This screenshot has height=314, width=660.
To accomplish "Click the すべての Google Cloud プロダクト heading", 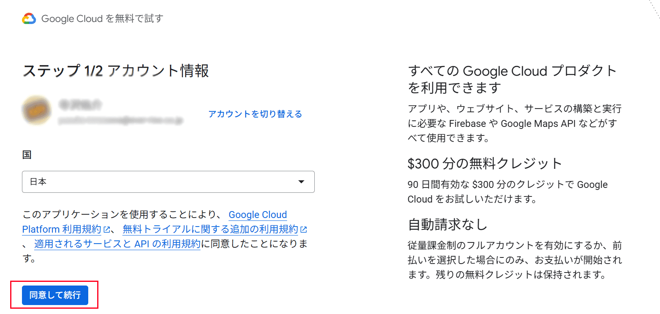I will pos(512,79).
